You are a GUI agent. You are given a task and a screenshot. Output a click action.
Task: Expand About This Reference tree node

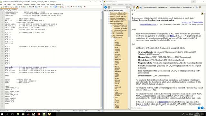tap(111, 25)
